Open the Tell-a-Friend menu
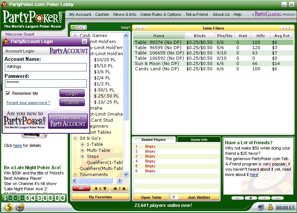 (197, 14)
